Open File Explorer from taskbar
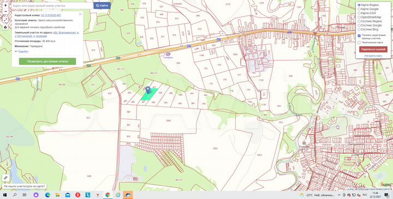 58,195
